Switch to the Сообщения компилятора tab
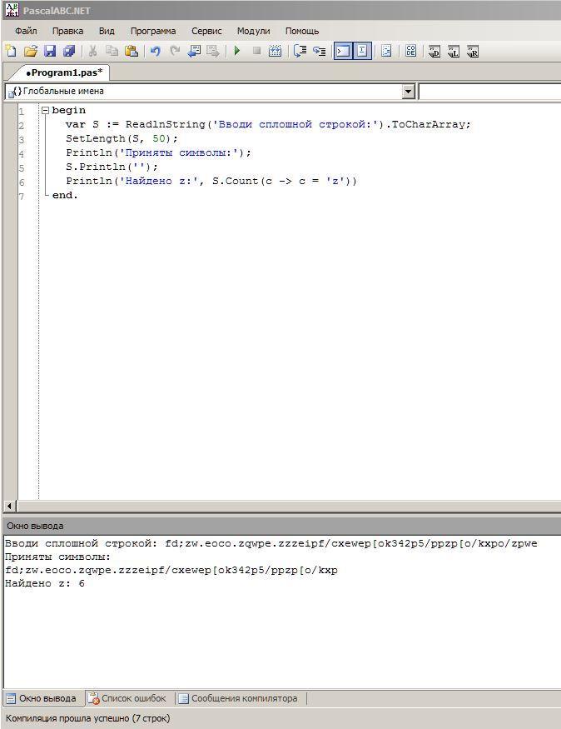Screen dimensions: 561x729 tap(239, 698)
